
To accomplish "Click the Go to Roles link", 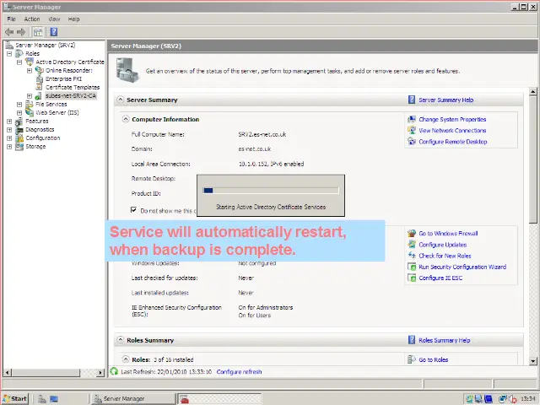I will point(433,359).
